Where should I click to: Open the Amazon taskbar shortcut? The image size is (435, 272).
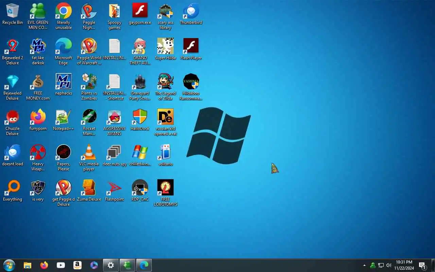(77, 265)
